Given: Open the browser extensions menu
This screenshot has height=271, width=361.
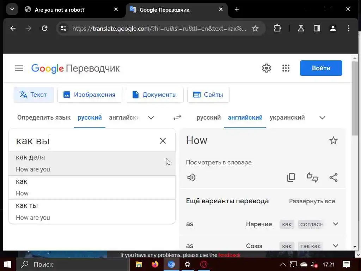Looking at the screenshot, I should coord(277,28).
